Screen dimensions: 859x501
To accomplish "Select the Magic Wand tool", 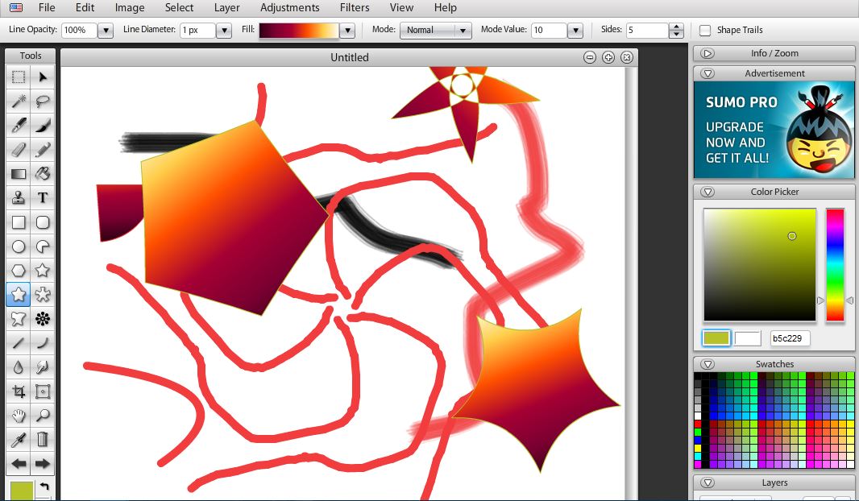I will click(x=18, y=101).
